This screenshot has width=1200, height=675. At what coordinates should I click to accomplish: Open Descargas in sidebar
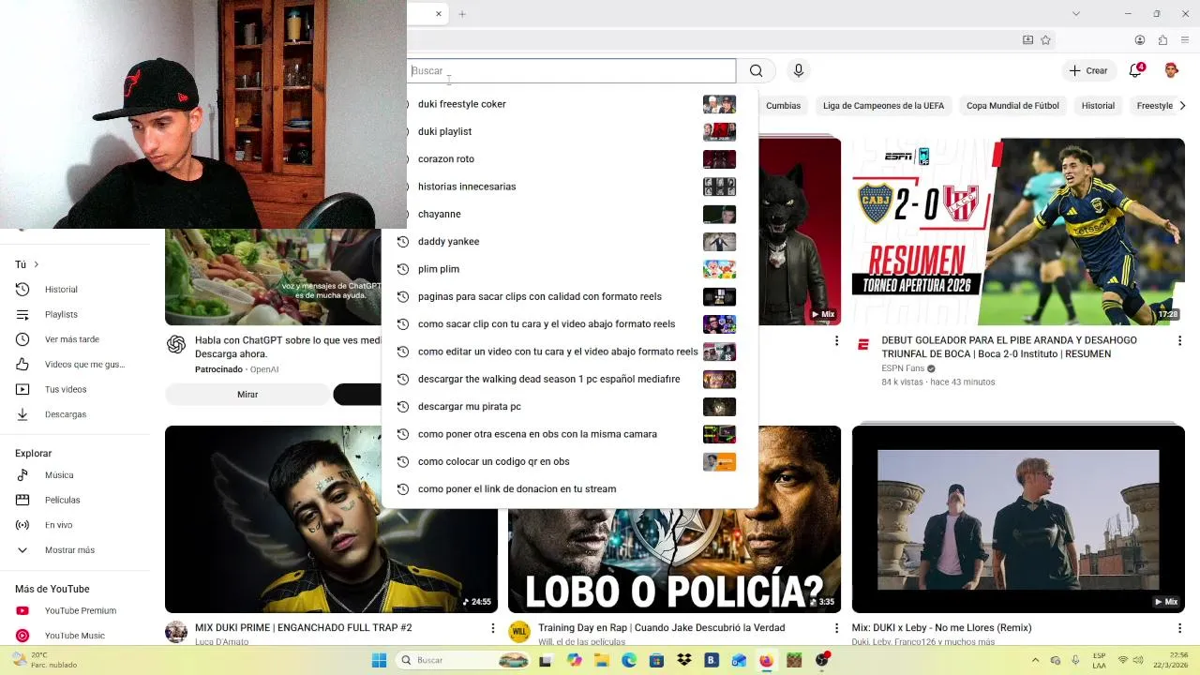[x=75, y=414]
